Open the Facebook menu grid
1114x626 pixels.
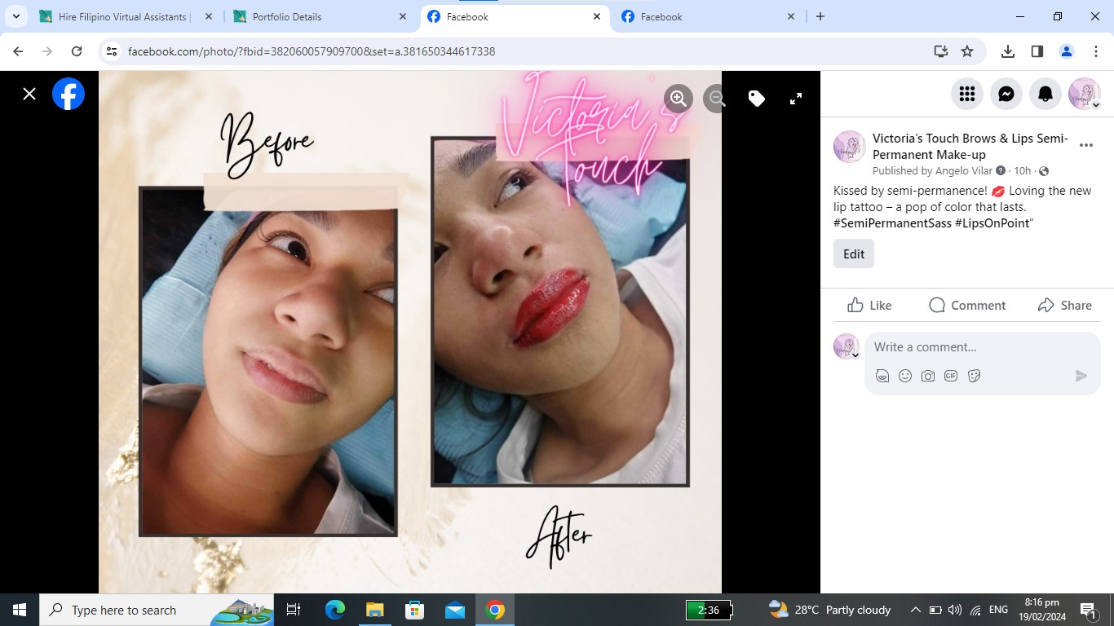point(967,94)
